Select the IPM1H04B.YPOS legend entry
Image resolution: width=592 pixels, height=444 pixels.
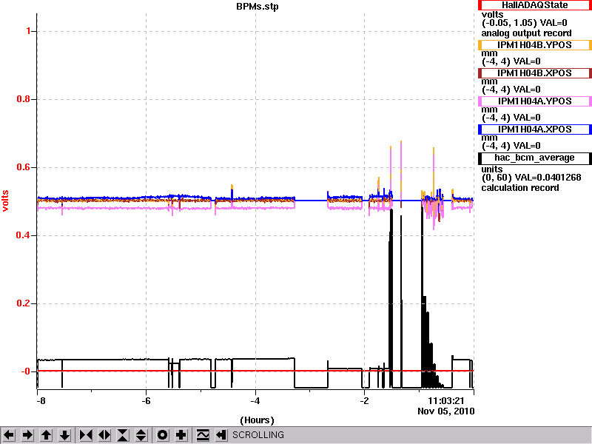coord(534,45)
